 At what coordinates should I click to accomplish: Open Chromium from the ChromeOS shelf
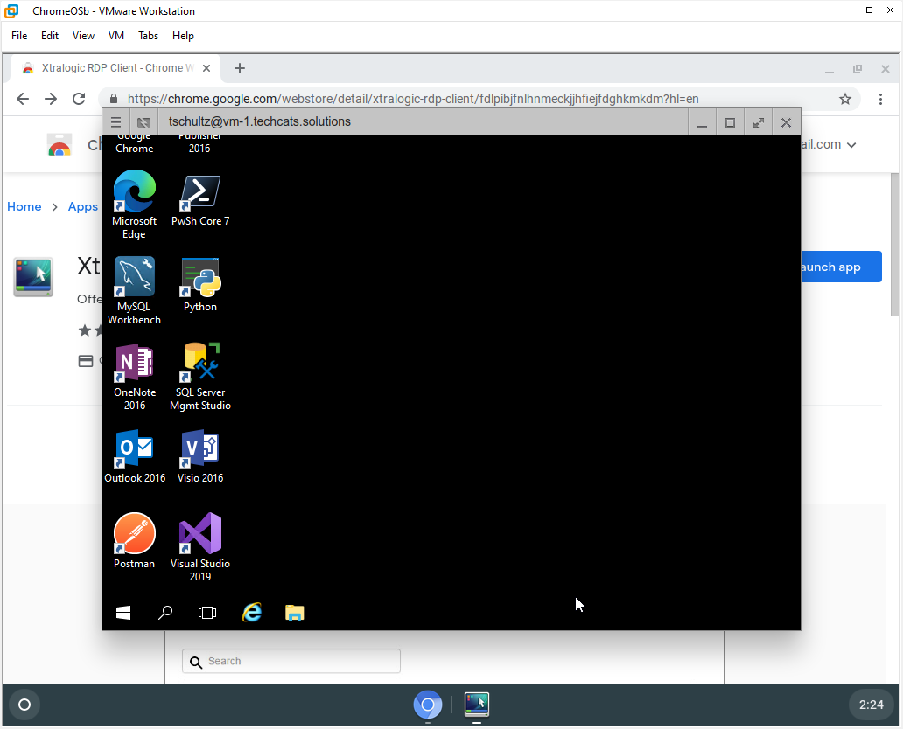click(428, 705)
